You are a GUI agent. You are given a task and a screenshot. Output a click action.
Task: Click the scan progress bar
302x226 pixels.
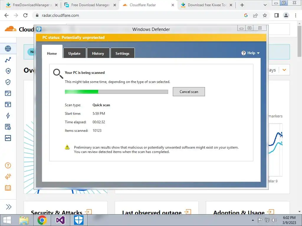116,92
